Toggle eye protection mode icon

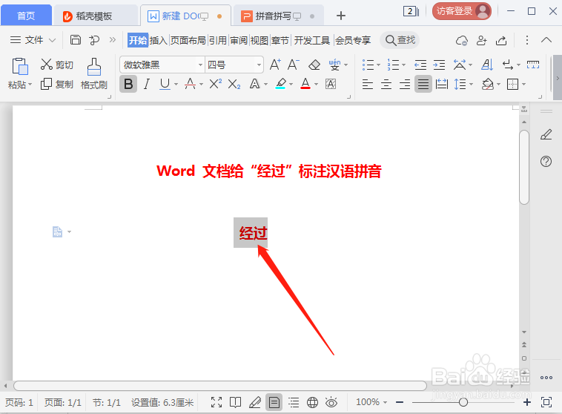(x=331, y=402)
